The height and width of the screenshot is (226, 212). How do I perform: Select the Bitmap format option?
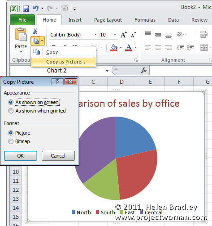pyautogui.click(x=19, y=141)
